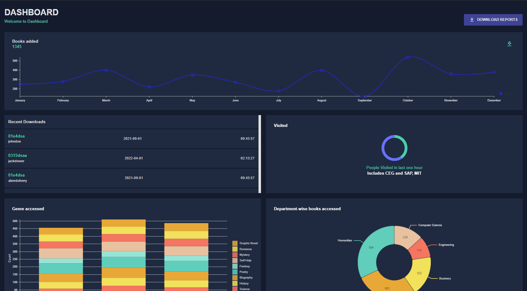Select the March data point on the line chart

point(106,70)
